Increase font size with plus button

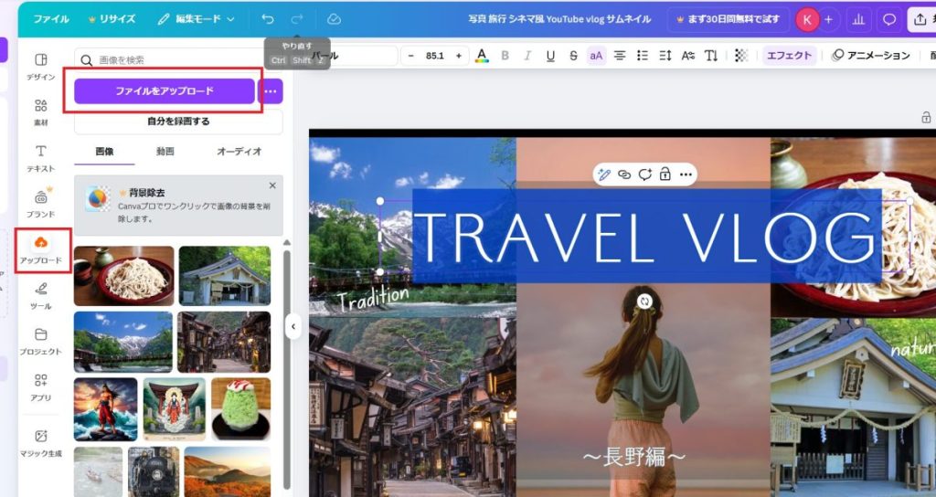(x=459, y=56)
